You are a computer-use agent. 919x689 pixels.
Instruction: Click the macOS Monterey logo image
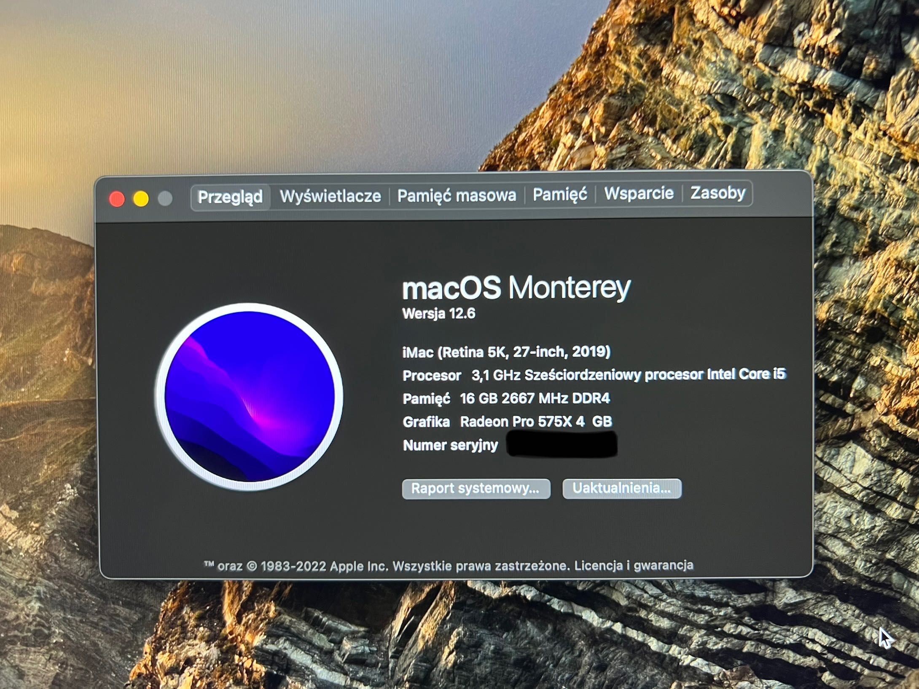[249, 396]
